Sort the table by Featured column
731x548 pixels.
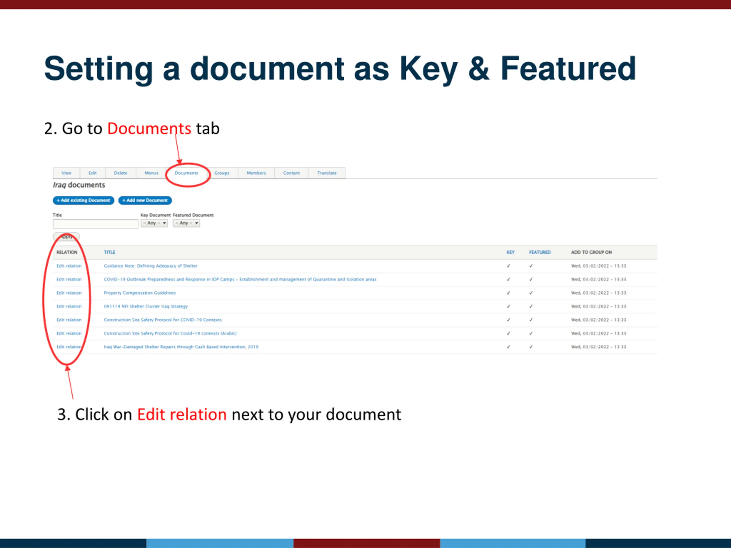click(540, 252)
